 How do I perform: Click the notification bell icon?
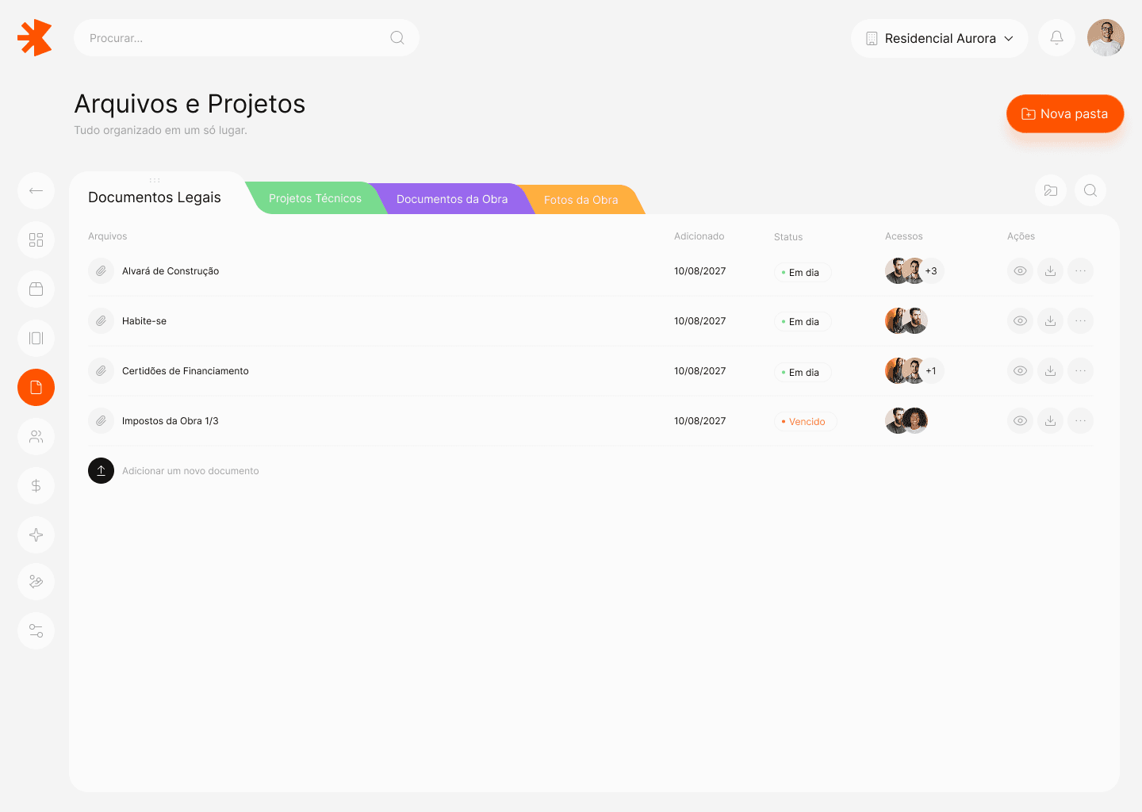(x=1056, y=37)
